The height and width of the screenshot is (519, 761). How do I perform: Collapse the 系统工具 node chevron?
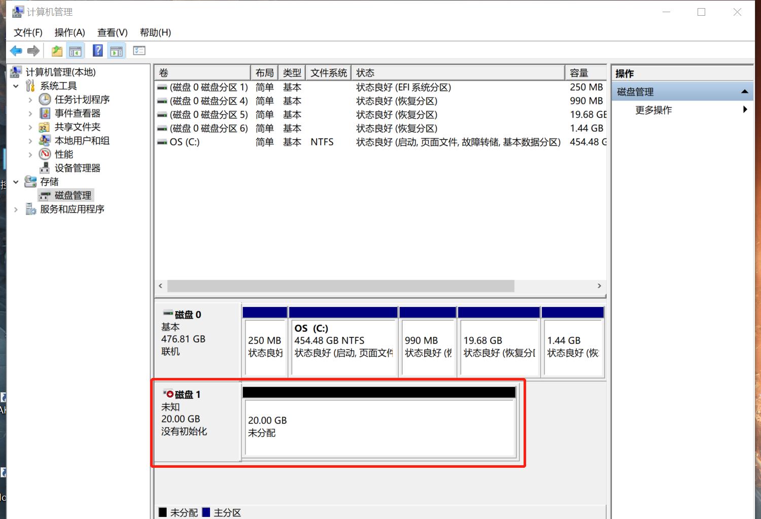[x=16, y=86]
